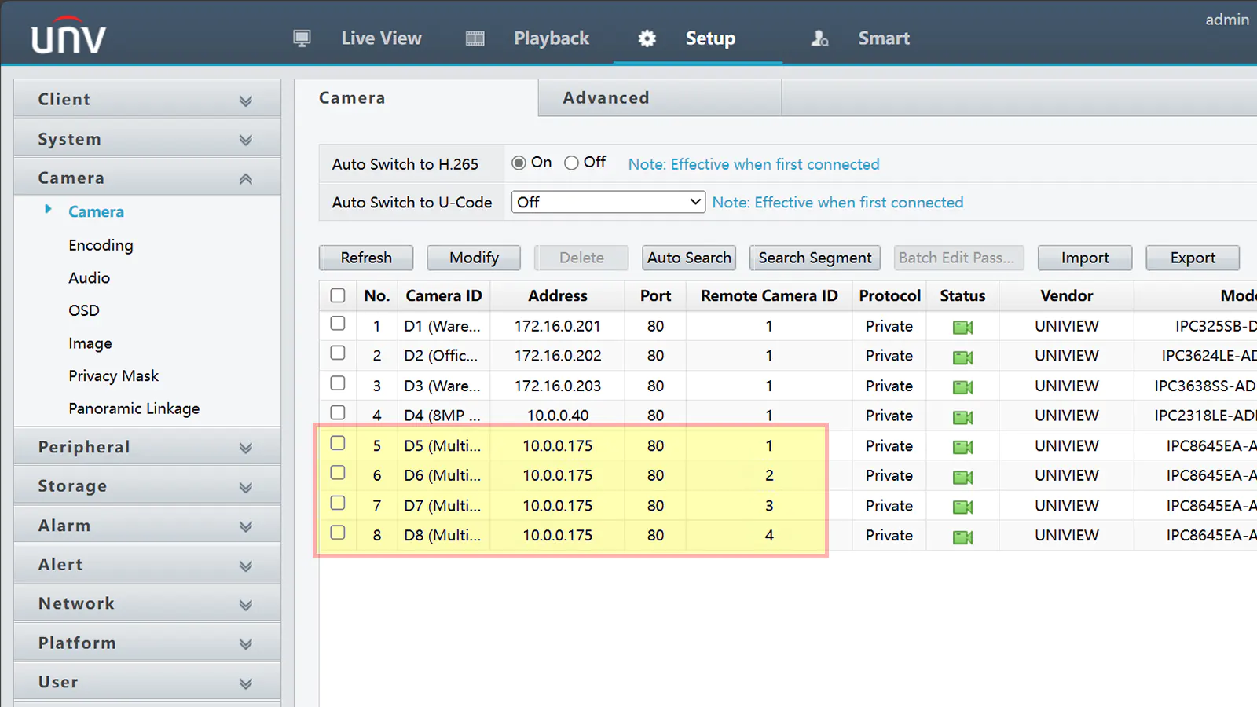Viewport: 1257px width, 707px height.
Task: Check the box for camera No. 8
Action: tap(338, 532)
